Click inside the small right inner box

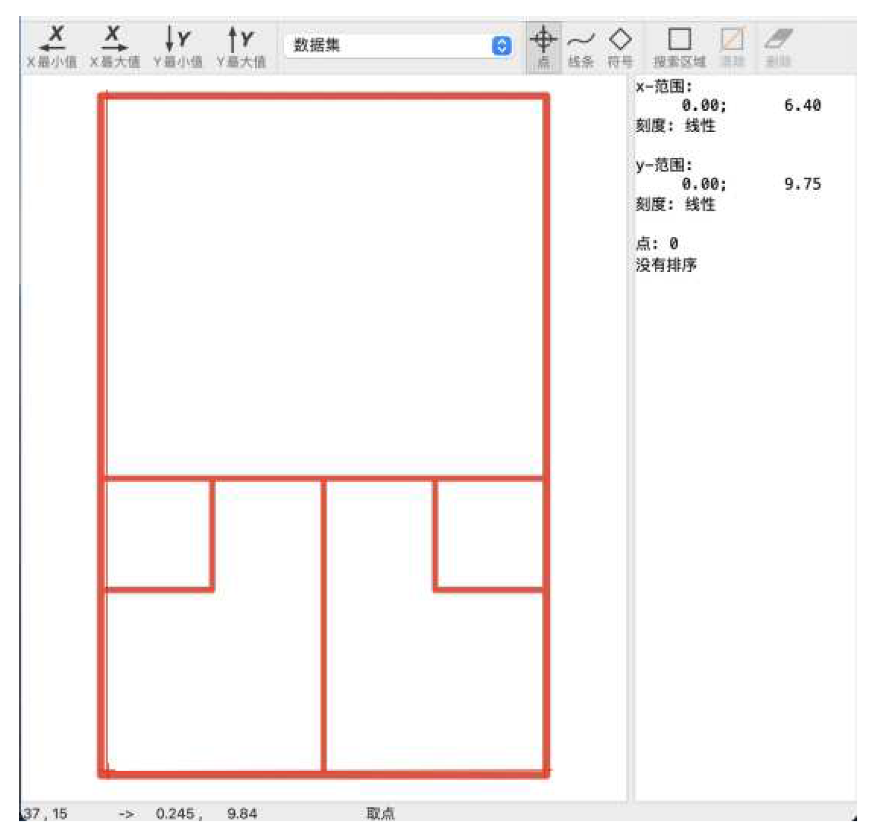point(490,534)
